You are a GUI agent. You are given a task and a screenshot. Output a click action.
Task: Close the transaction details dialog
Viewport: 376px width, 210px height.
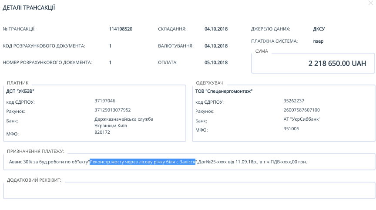(370, 3)
